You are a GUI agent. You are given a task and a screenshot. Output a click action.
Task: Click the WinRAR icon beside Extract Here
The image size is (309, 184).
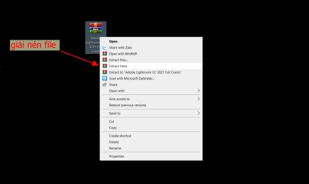tap(105, 66)
